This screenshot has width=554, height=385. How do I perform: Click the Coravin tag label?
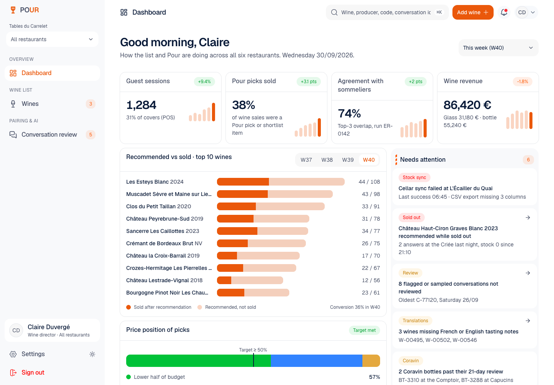pos(410,361)
